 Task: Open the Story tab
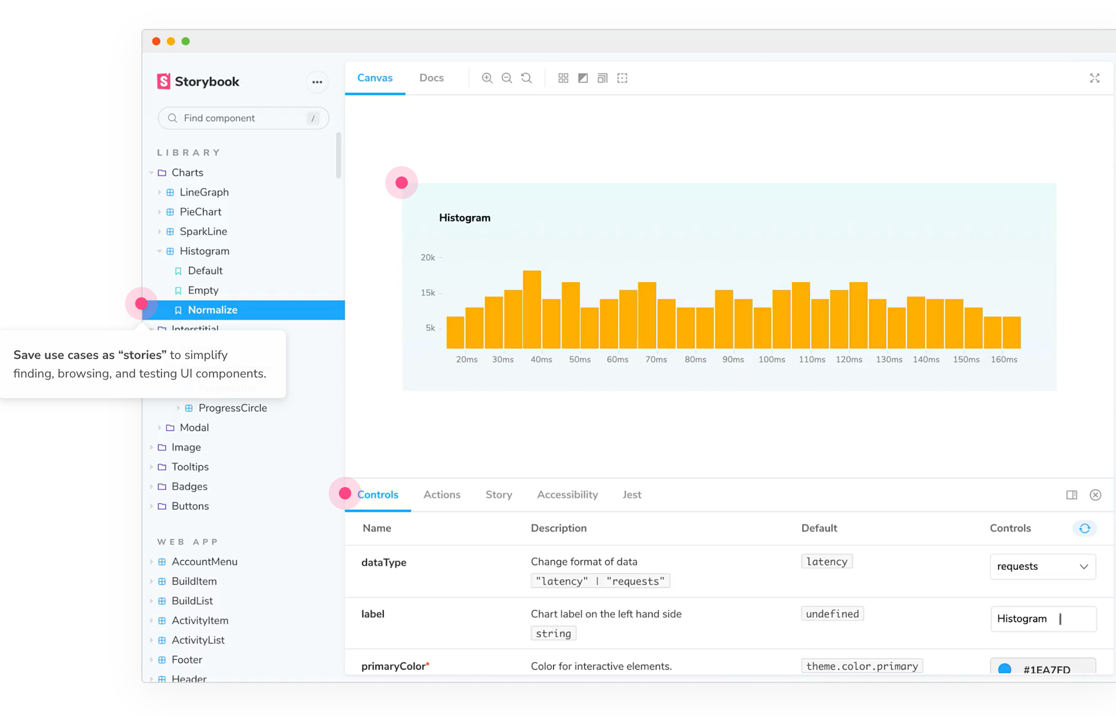(499, 495)
